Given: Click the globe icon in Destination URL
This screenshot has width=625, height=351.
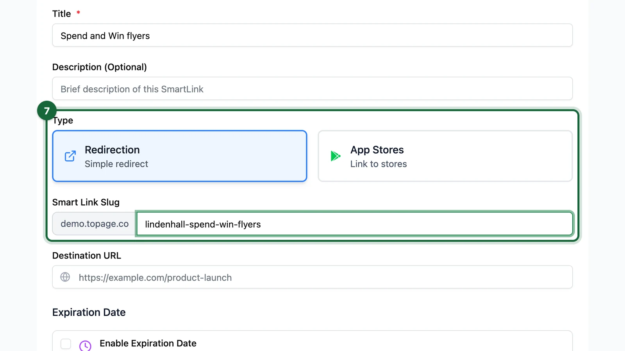Looking at the screenshot, I should point(65,277).
